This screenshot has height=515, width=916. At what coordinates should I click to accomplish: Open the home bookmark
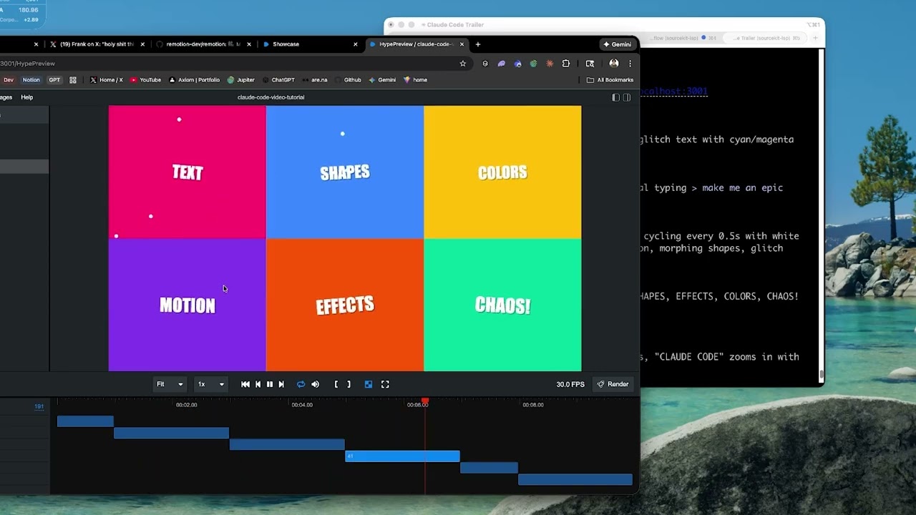416,80
